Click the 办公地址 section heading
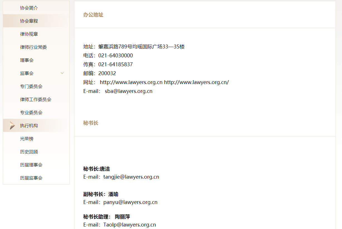Image resolution: width=342 pixels, height=229 pixels. [x=93, y=15]
